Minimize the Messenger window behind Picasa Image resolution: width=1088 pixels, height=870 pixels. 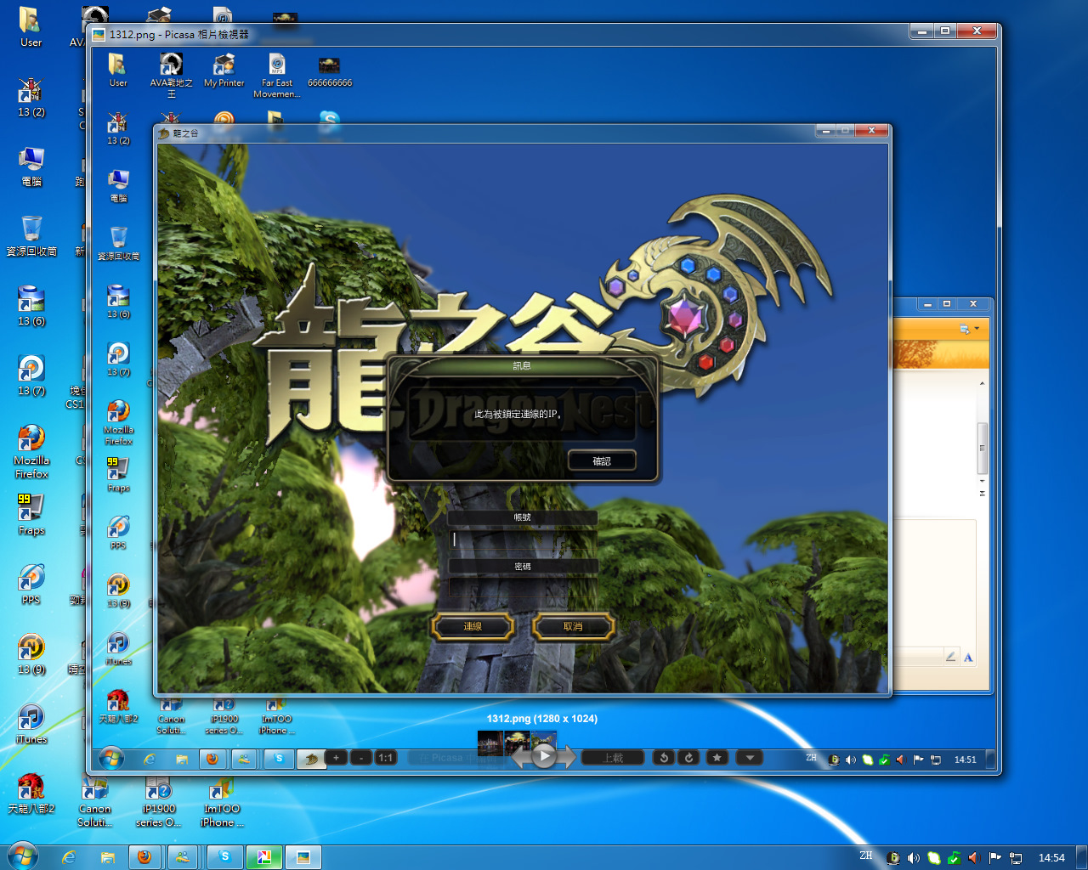[927, 303]
